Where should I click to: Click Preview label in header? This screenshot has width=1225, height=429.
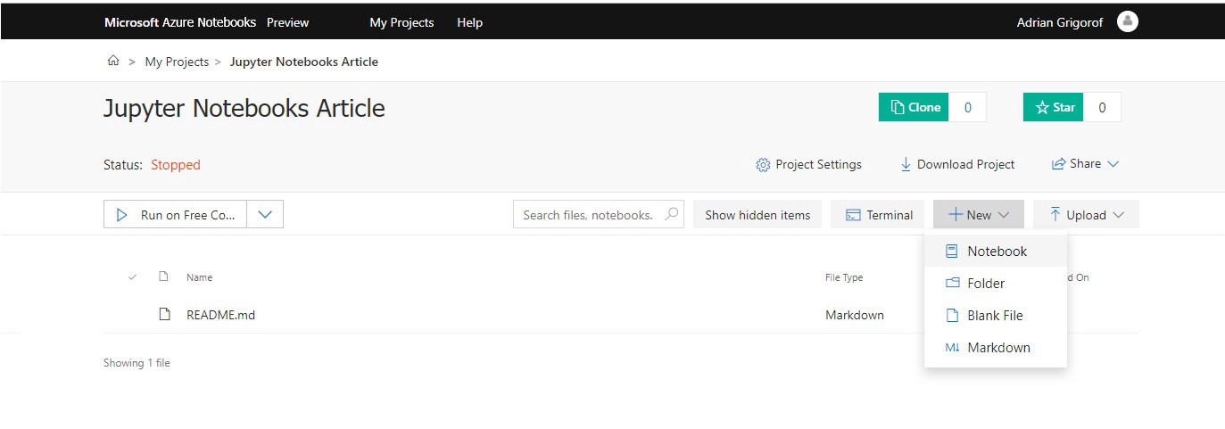tap(287, 22)
